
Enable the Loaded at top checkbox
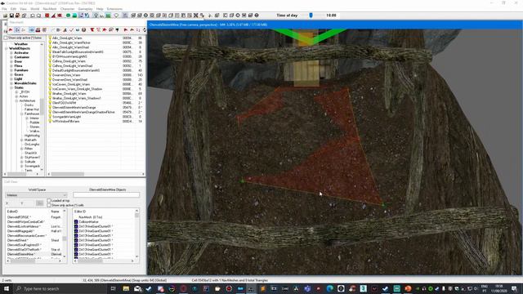[49, 201]
